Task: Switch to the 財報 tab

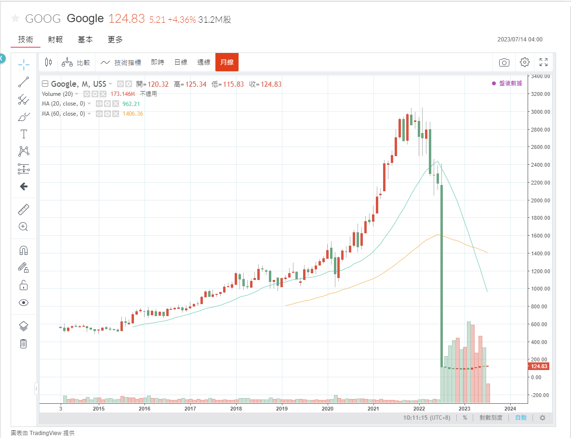Action: [x=54, y=40]
